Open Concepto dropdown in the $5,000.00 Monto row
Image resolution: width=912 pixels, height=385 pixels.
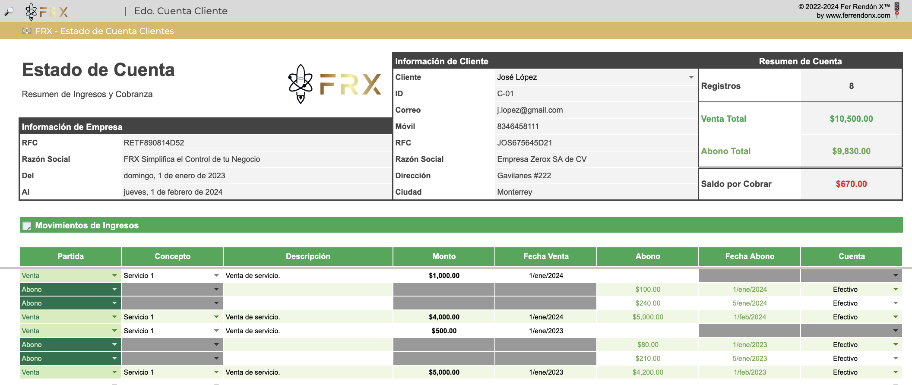pos(216,372)
